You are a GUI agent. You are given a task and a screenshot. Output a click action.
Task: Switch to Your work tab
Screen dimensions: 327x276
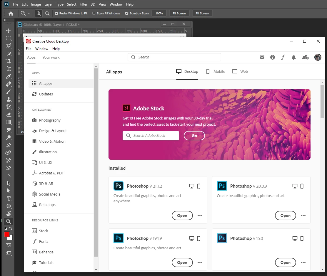pyautogui.click(x=51, y=58)
